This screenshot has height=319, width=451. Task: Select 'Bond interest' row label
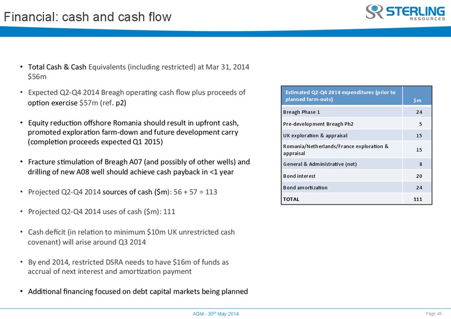299,176
